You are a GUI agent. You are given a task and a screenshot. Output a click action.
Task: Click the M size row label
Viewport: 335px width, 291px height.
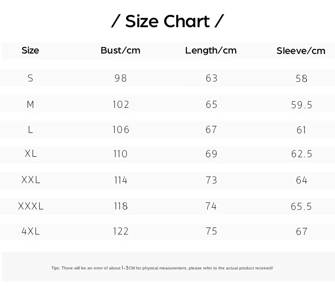tap(30, 105)
